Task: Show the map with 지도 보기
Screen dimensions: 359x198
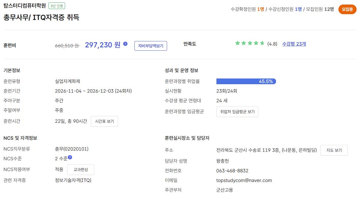Action: [334, 150]
